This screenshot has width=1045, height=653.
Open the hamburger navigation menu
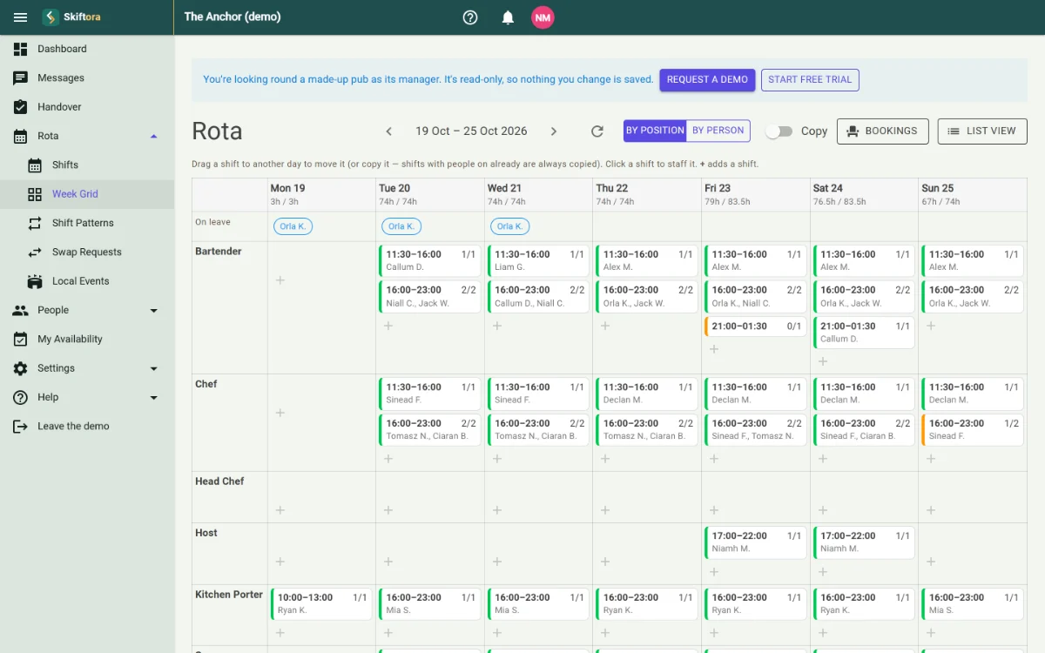pos(21,17)
